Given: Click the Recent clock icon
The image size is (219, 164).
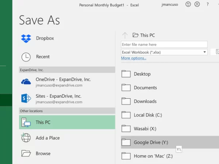Looking at the screenshot, I should click(26, 57).
